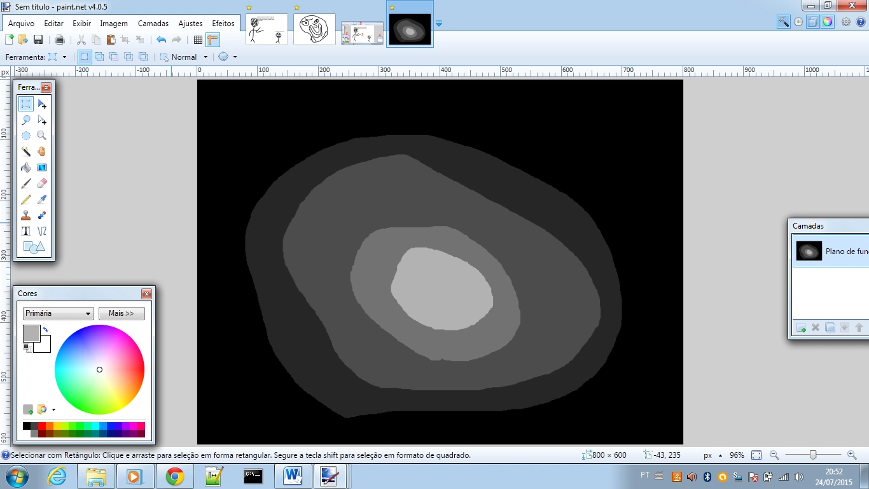Image resolution: width=869 pixels, height=489 pixels.
Task: Click the Mais >> button
Action: pos(122,313)
